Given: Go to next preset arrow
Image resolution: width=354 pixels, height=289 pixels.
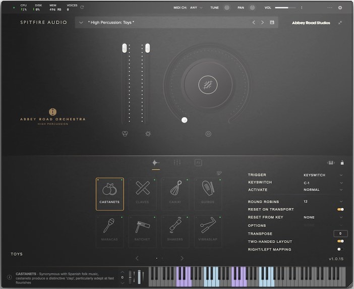Looking at the screenshot, I should coord(262,22).
